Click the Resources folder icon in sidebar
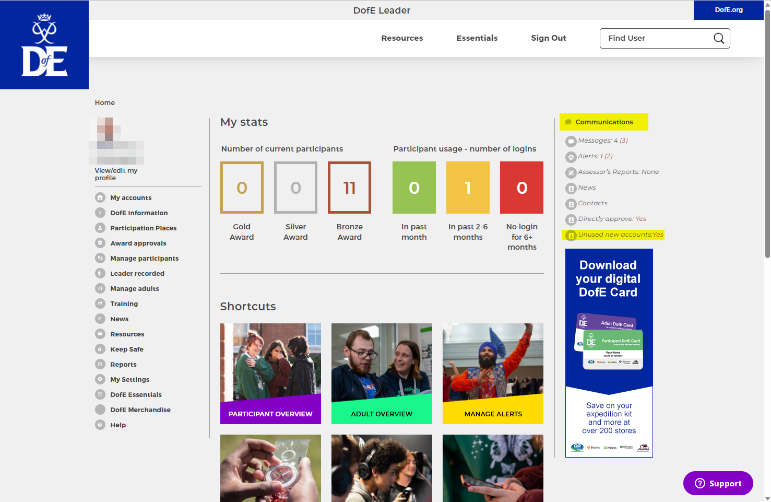Image resolution: width=771 pixels, height=502 pixels. 100,334
